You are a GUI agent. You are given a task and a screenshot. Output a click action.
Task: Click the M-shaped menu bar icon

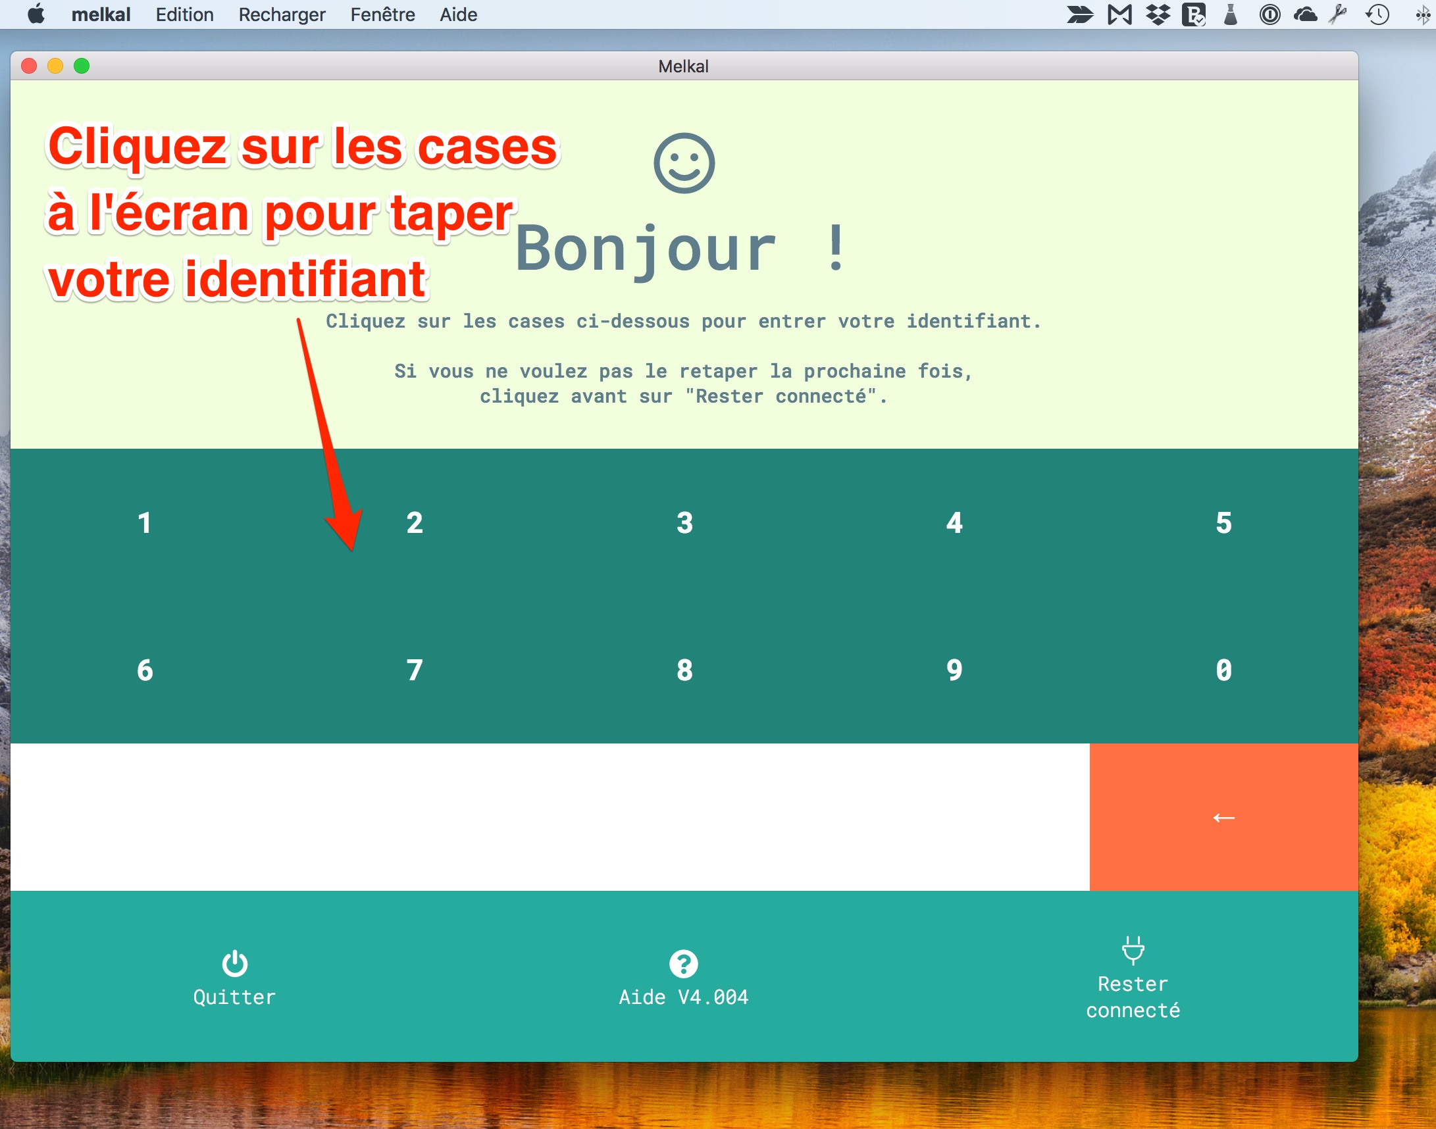[1119, 14]
